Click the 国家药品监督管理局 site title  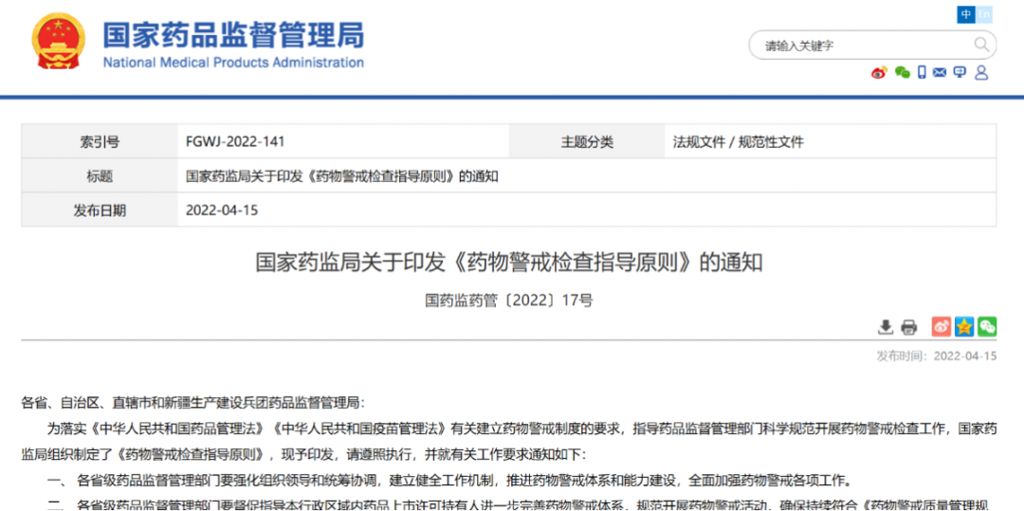tap(232, 36)
